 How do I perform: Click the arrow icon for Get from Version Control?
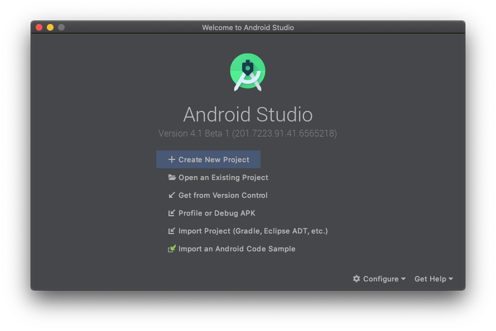[x=172, y=195]
